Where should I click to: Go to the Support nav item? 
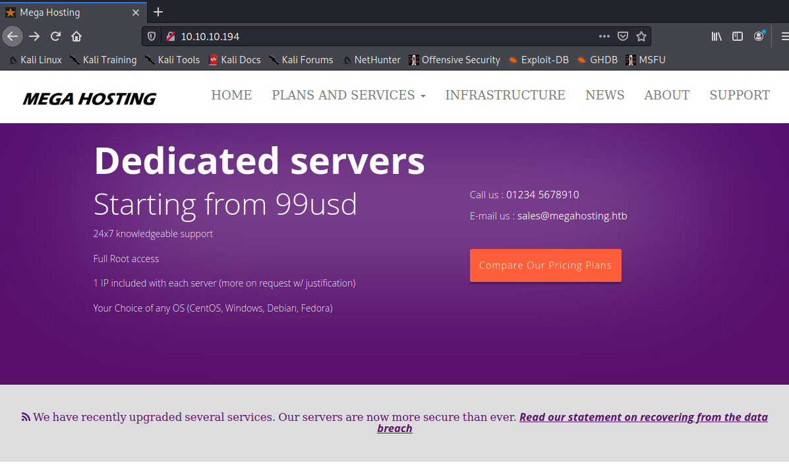coord(739,96)
